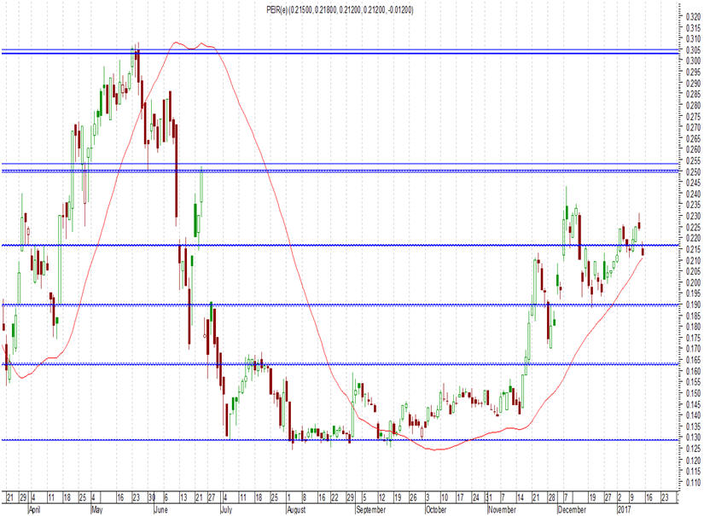Select blue horizontal line near 0.305 level

coord(340,51)
